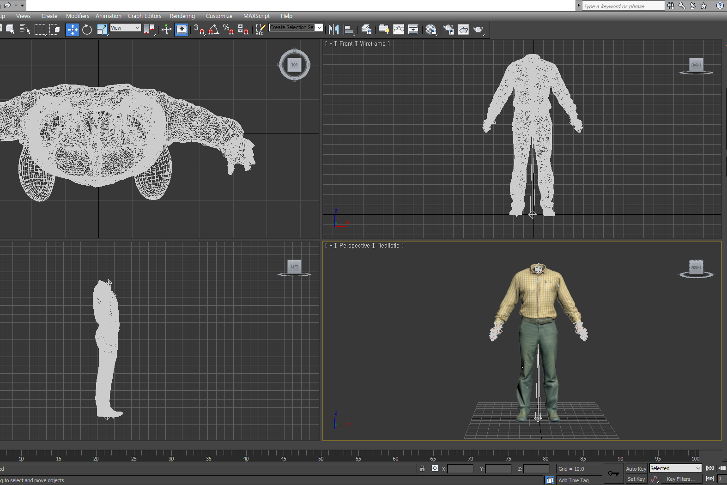Open the Curve Editor from toolbar
Image resolution: width=727 pixels, height=485 pixels.
tap(399, 30)
